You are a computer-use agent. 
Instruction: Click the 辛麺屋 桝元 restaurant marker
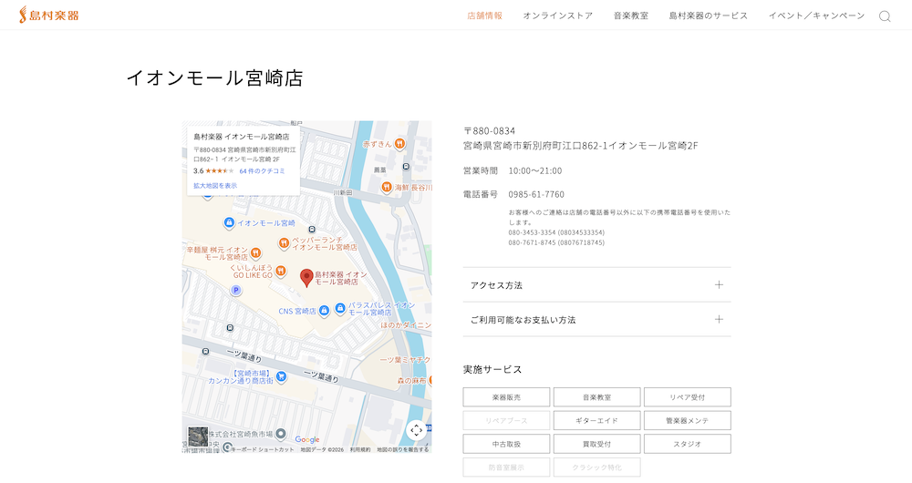tap(255, 252)
